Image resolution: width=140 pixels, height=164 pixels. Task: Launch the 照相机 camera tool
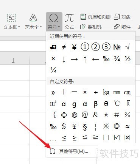(x=91, y=27)
